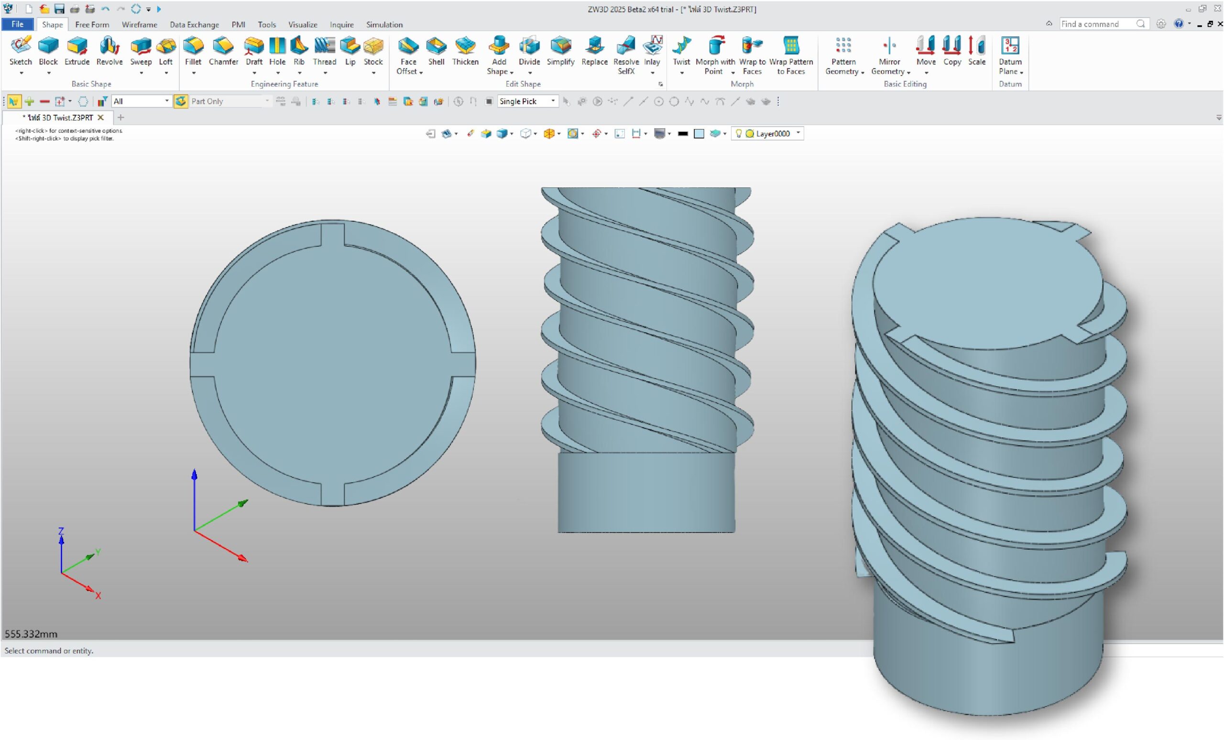Viewport: 1224px width, 740px height.
Task: Toggle the Part Only filter button
Action: 181,101
